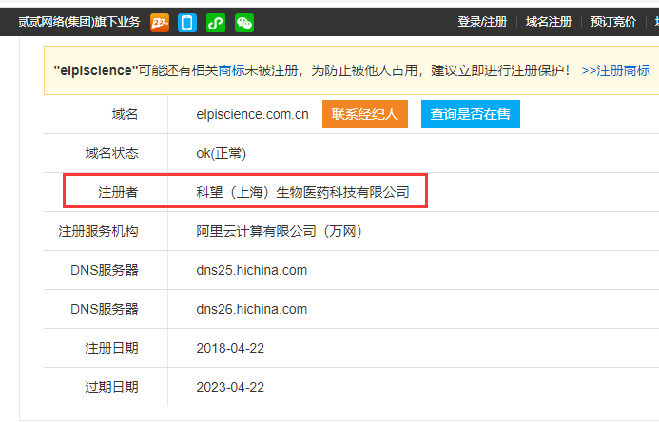Screen dimensions: 659x422
Task: Click the bold "elpiscience" text in notice
Action: point(96,70)
